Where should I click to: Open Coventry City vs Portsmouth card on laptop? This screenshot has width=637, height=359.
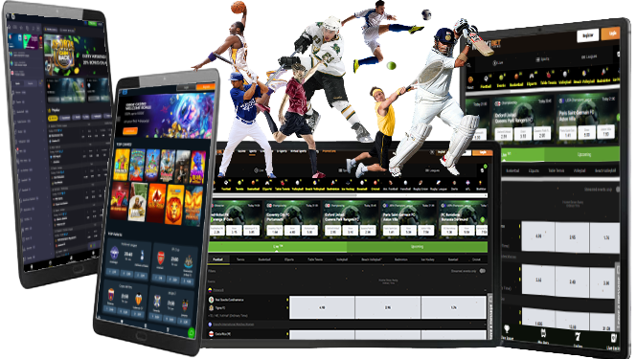pos(291,219)
